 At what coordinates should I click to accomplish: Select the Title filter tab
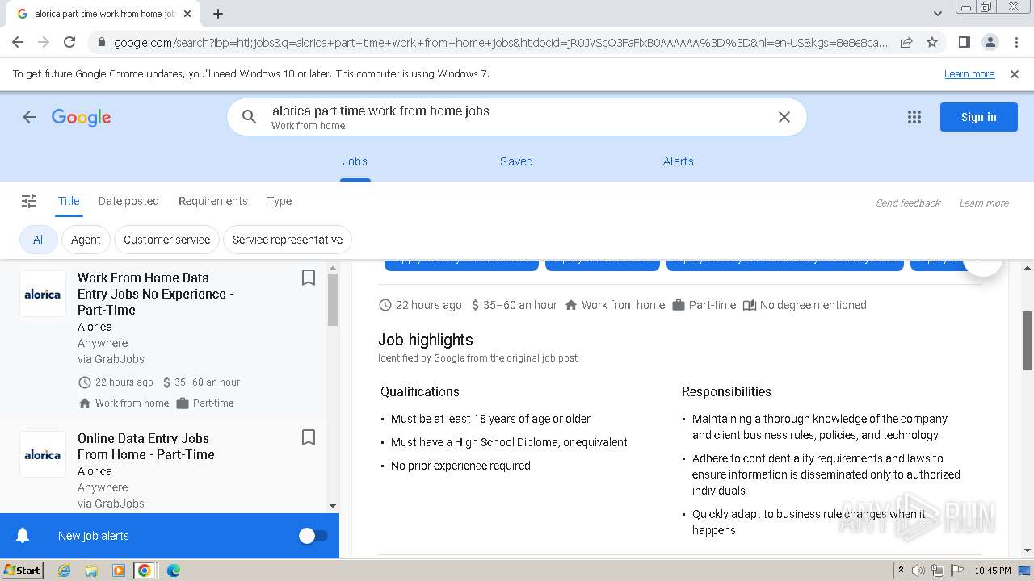point(69,201)
